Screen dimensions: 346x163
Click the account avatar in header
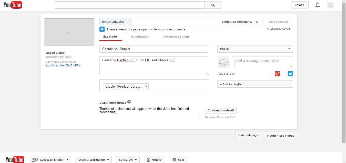pyautogui.click(x=330, y=5)
